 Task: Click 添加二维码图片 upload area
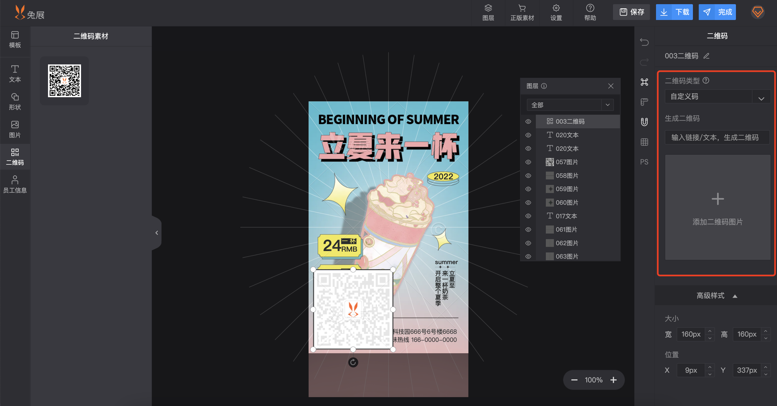pos(718,207)
